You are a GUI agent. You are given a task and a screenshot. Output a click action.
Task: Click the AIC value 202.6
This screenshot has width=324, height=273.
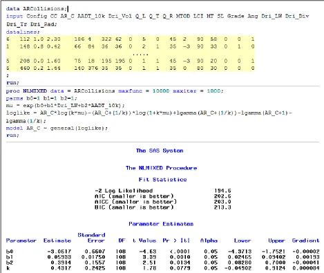[222, 196]
